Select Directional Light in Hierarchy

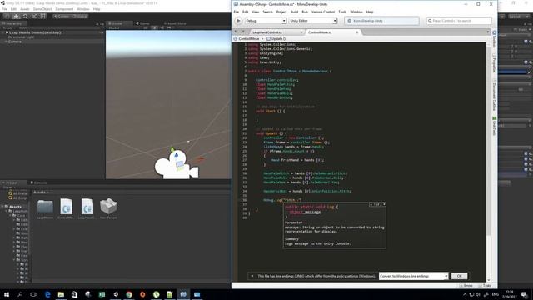pyautogui.click(x=21, y=37)
